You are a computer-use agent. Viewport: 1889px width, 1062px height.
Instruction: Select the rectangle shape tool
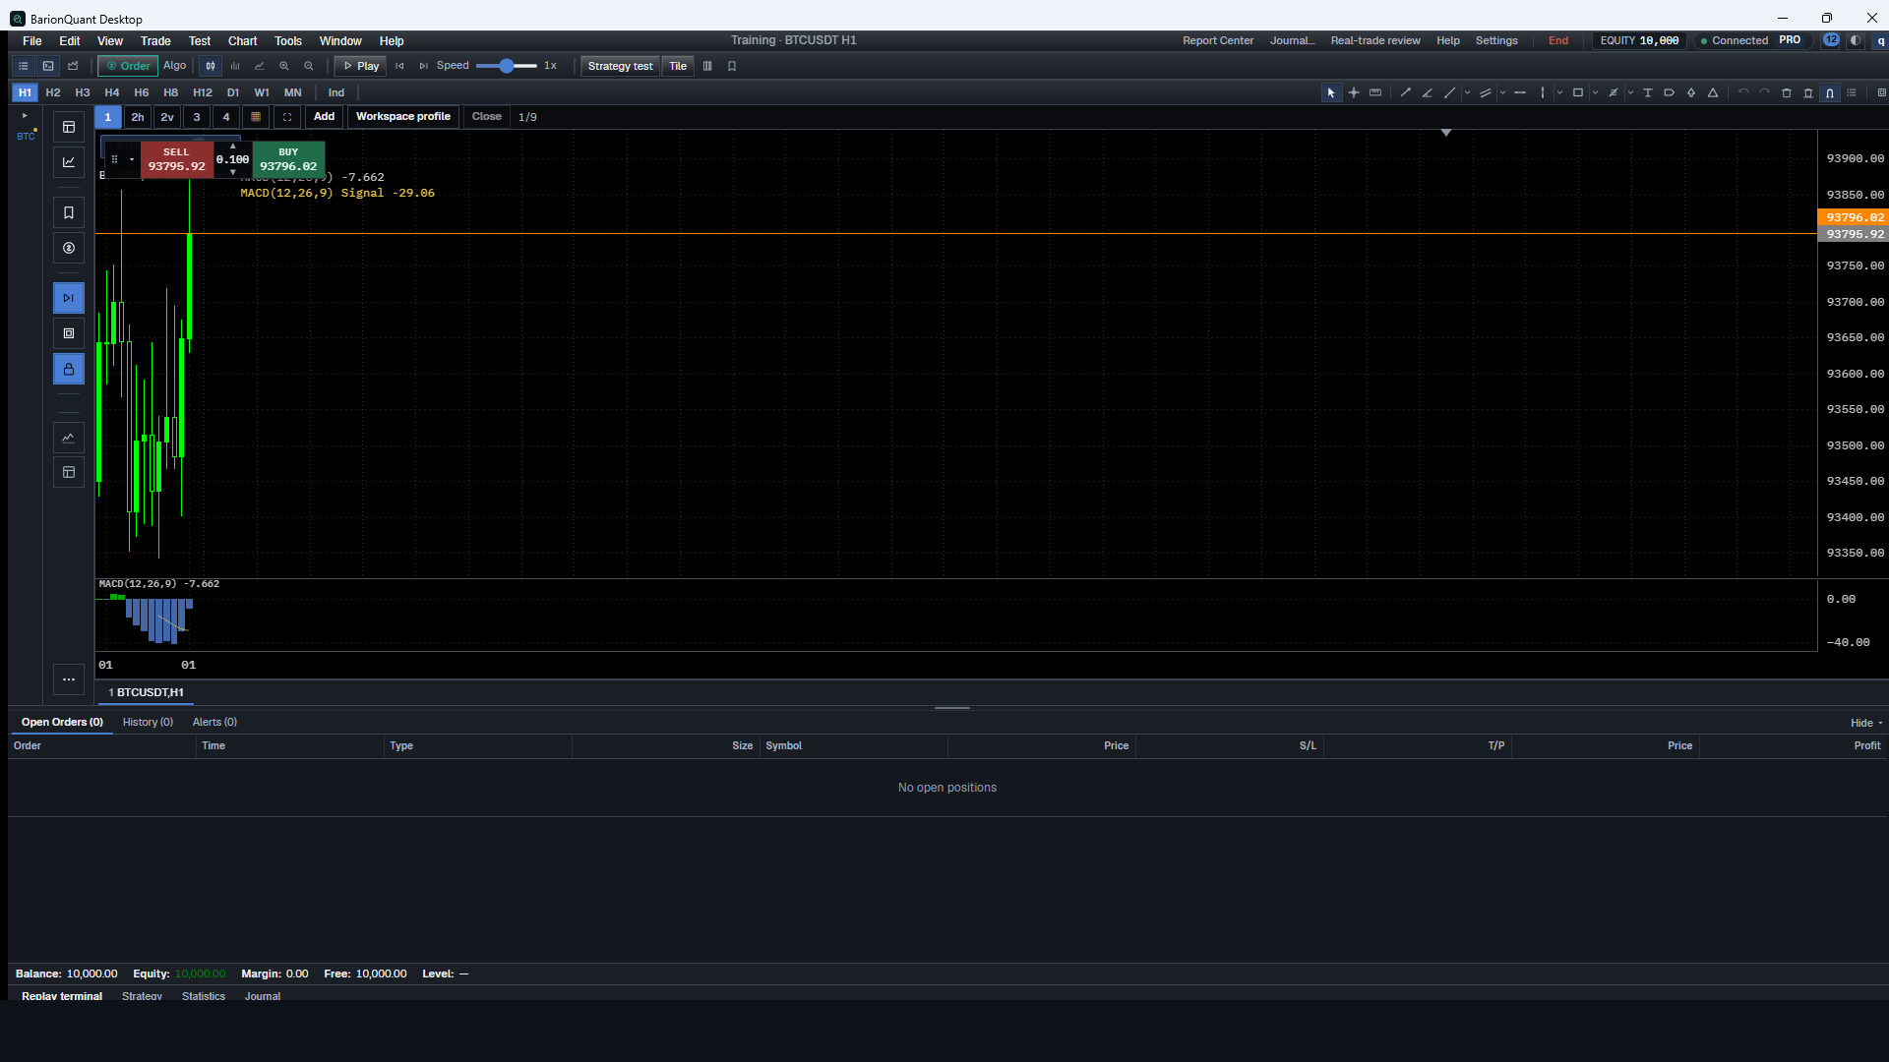click(x=1578, y=92)
